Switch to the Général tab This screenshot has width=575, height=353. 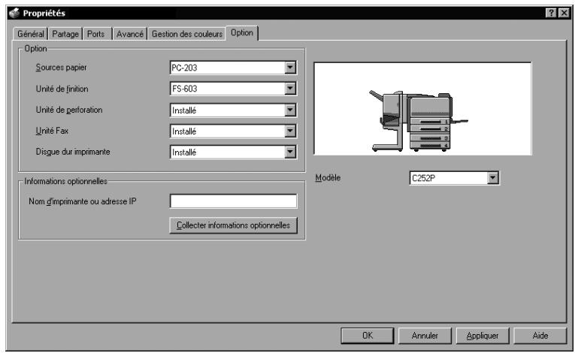click(x=30, y=34)
